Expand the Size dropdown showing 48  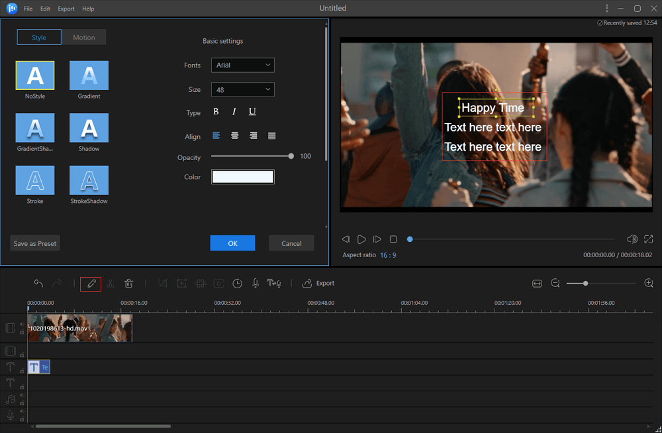coord(242,89)
